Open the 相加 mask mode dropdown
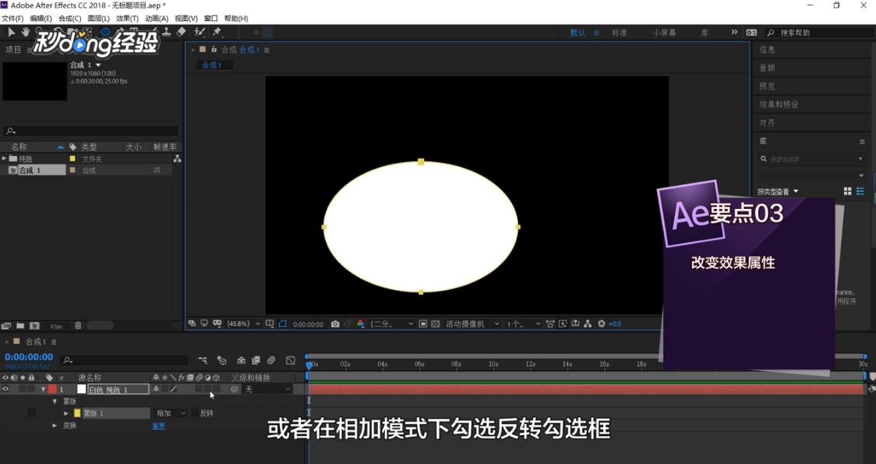Viewport: 876px width, 464px height. tap(171, 413)
